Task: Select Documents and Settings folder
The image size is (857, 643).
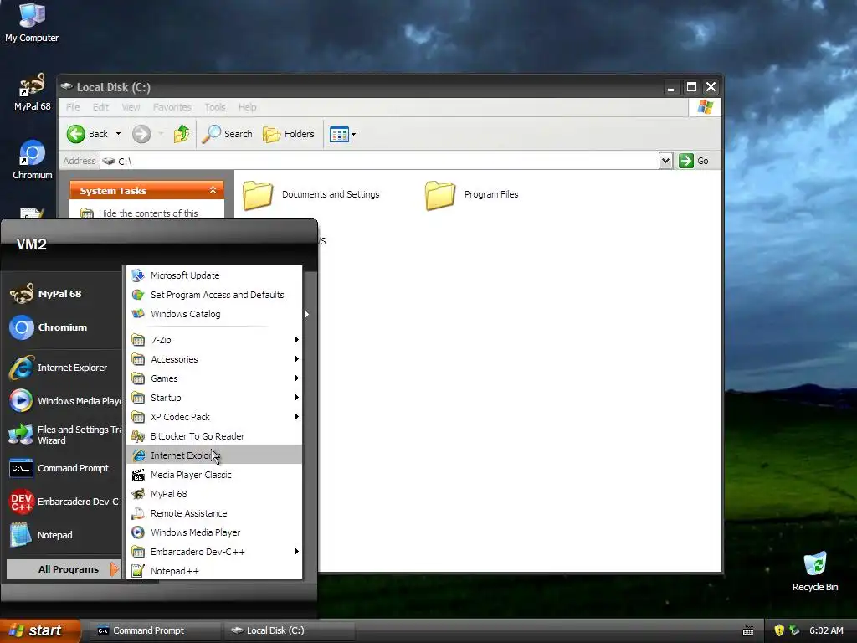Action: tap(311, 194)
